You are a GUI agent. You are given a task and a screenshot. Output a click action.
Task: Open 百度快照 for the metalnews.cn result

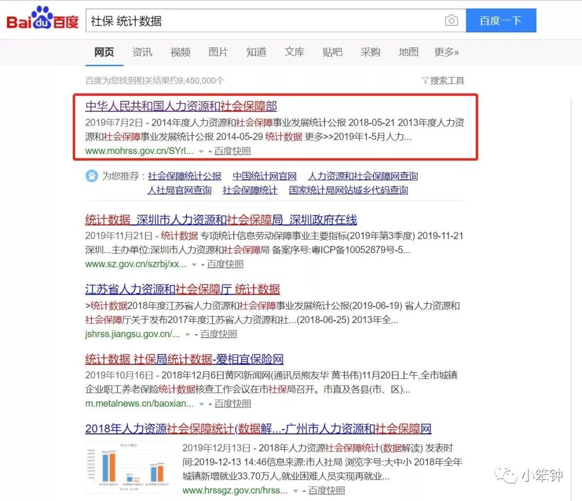point(233,403)
